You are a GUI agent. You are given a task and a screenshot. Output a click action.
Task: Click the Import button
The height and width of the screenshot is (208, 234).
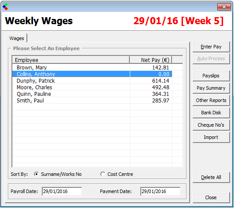pyautogui.click(x=211, y=137)
